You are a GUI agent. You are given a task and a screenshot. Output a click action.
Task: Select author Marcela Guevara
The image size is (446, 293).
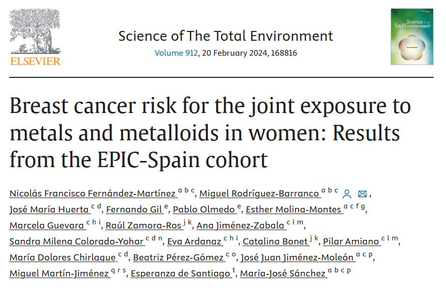coord(47,226)
